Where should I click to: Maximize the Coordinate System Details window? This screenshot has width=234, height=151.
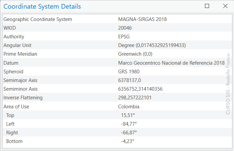pyautogui.click(x=207, y=6)
